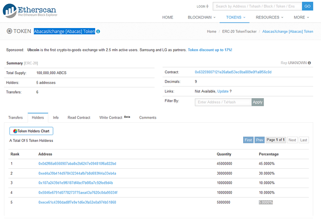
Task: Expand the MORE dropdown menu
Action: tap(301, 17)
